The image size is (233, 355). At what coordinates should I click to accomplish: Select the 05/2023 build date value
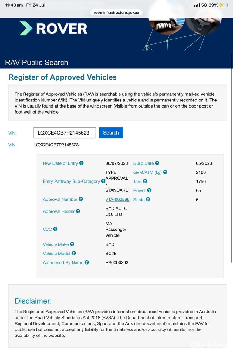click(204, 163)
